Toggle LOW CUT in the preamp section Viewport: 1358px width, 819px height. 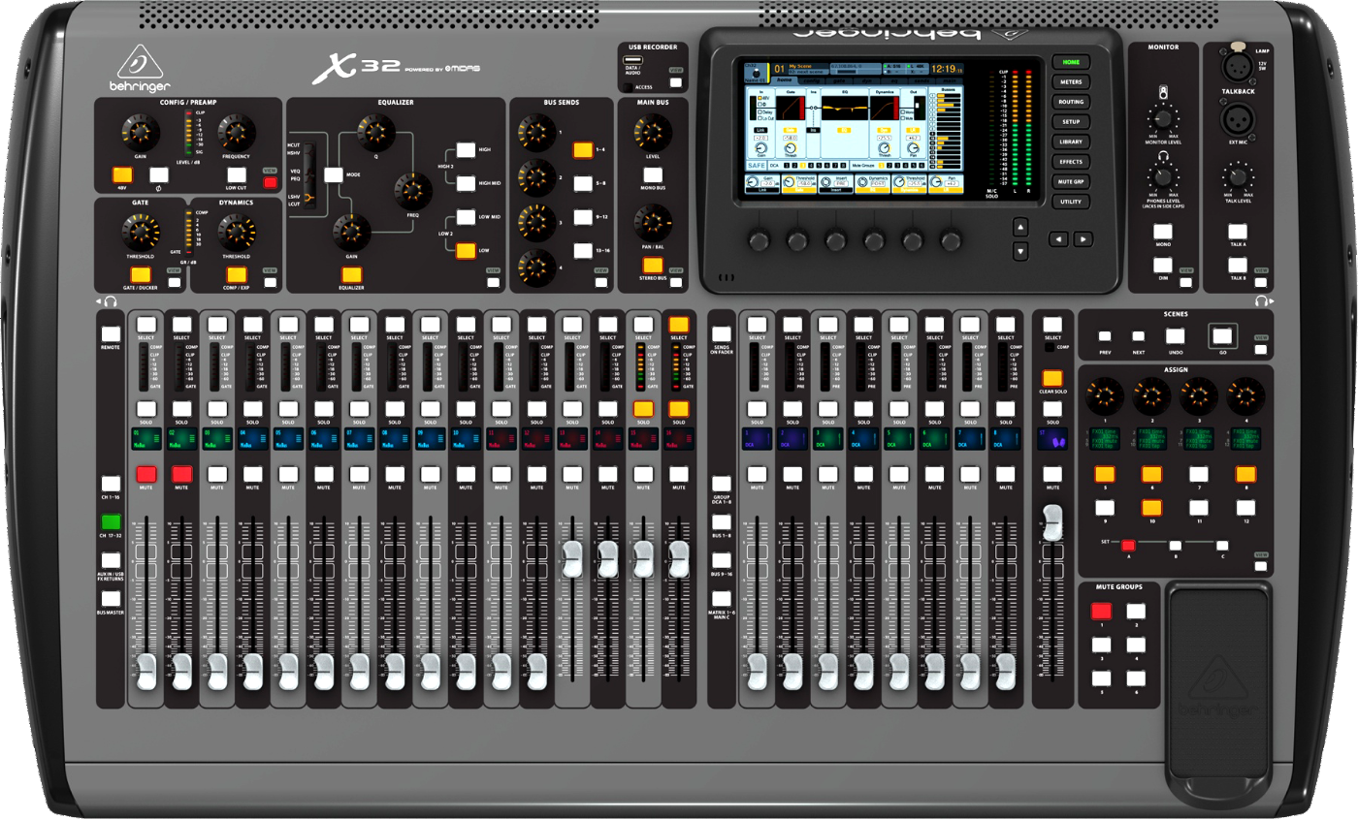pos(237,174)
